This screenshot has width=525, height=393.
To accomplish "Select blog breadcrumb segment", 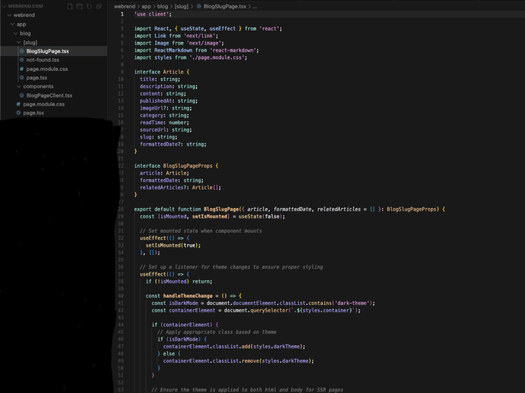I will (162, 6).
